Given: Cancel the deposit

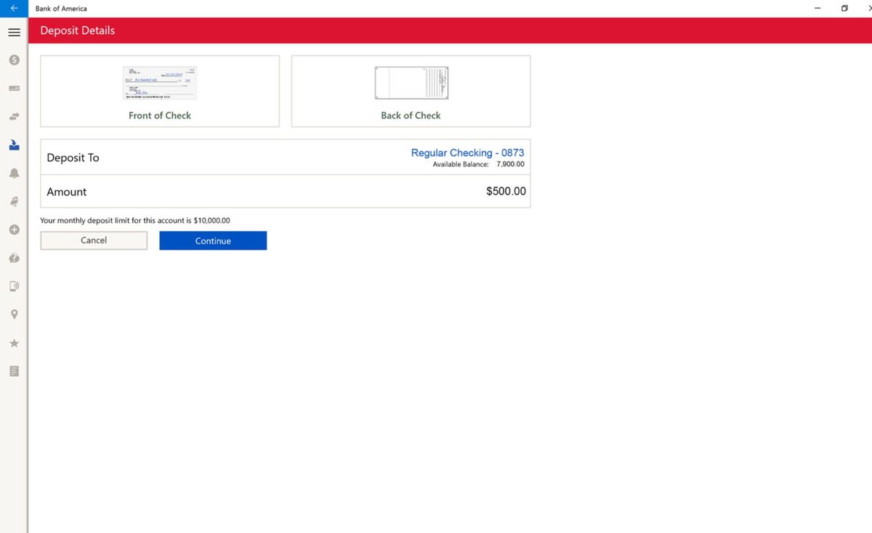Looking at the screenshot, I should (93, 240).
